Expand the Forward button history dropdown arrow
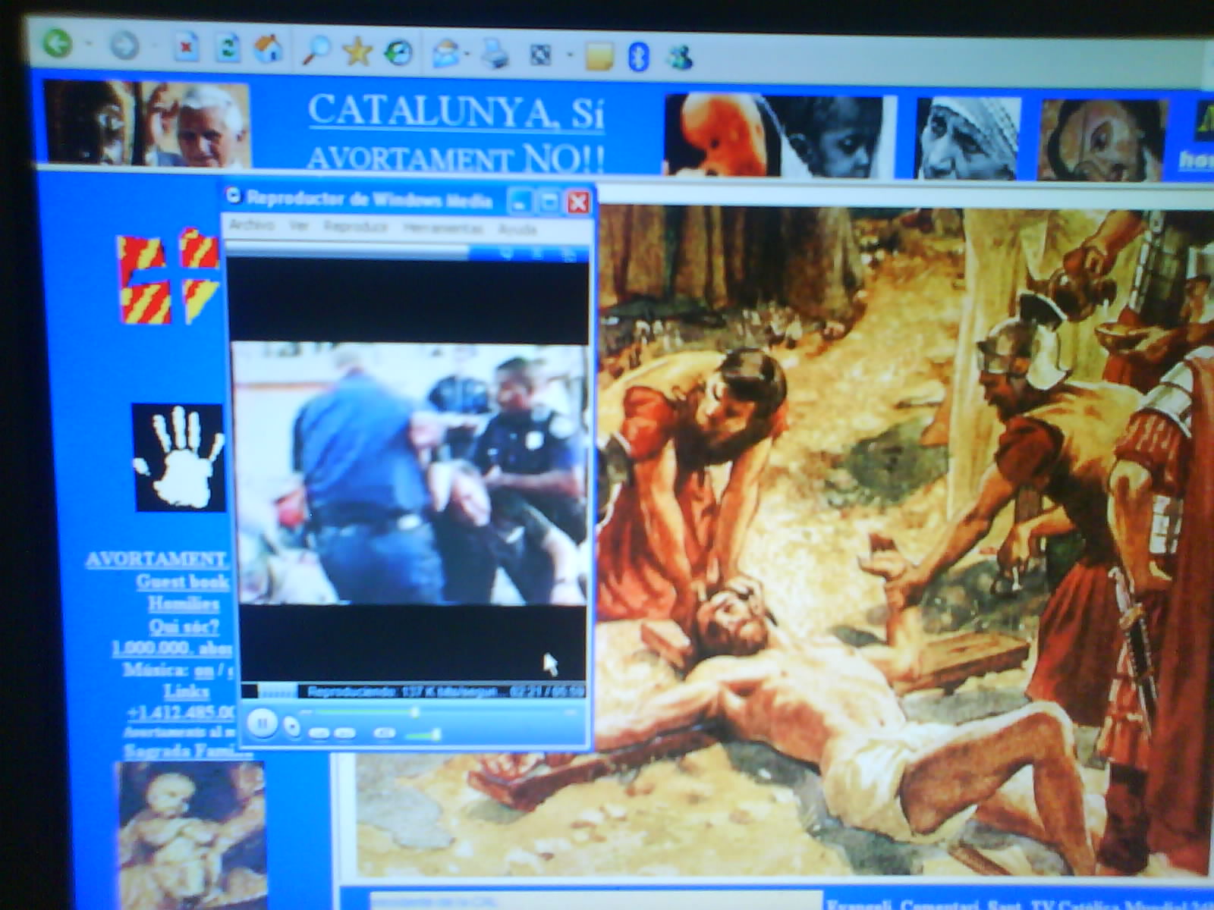Image resolution: width=1214 pixels, height=910 pixels. tap(154, 46)
